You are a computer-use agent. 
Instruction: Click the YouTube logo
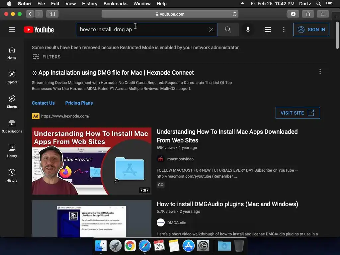pyautogui.click(x=39, y=30)
